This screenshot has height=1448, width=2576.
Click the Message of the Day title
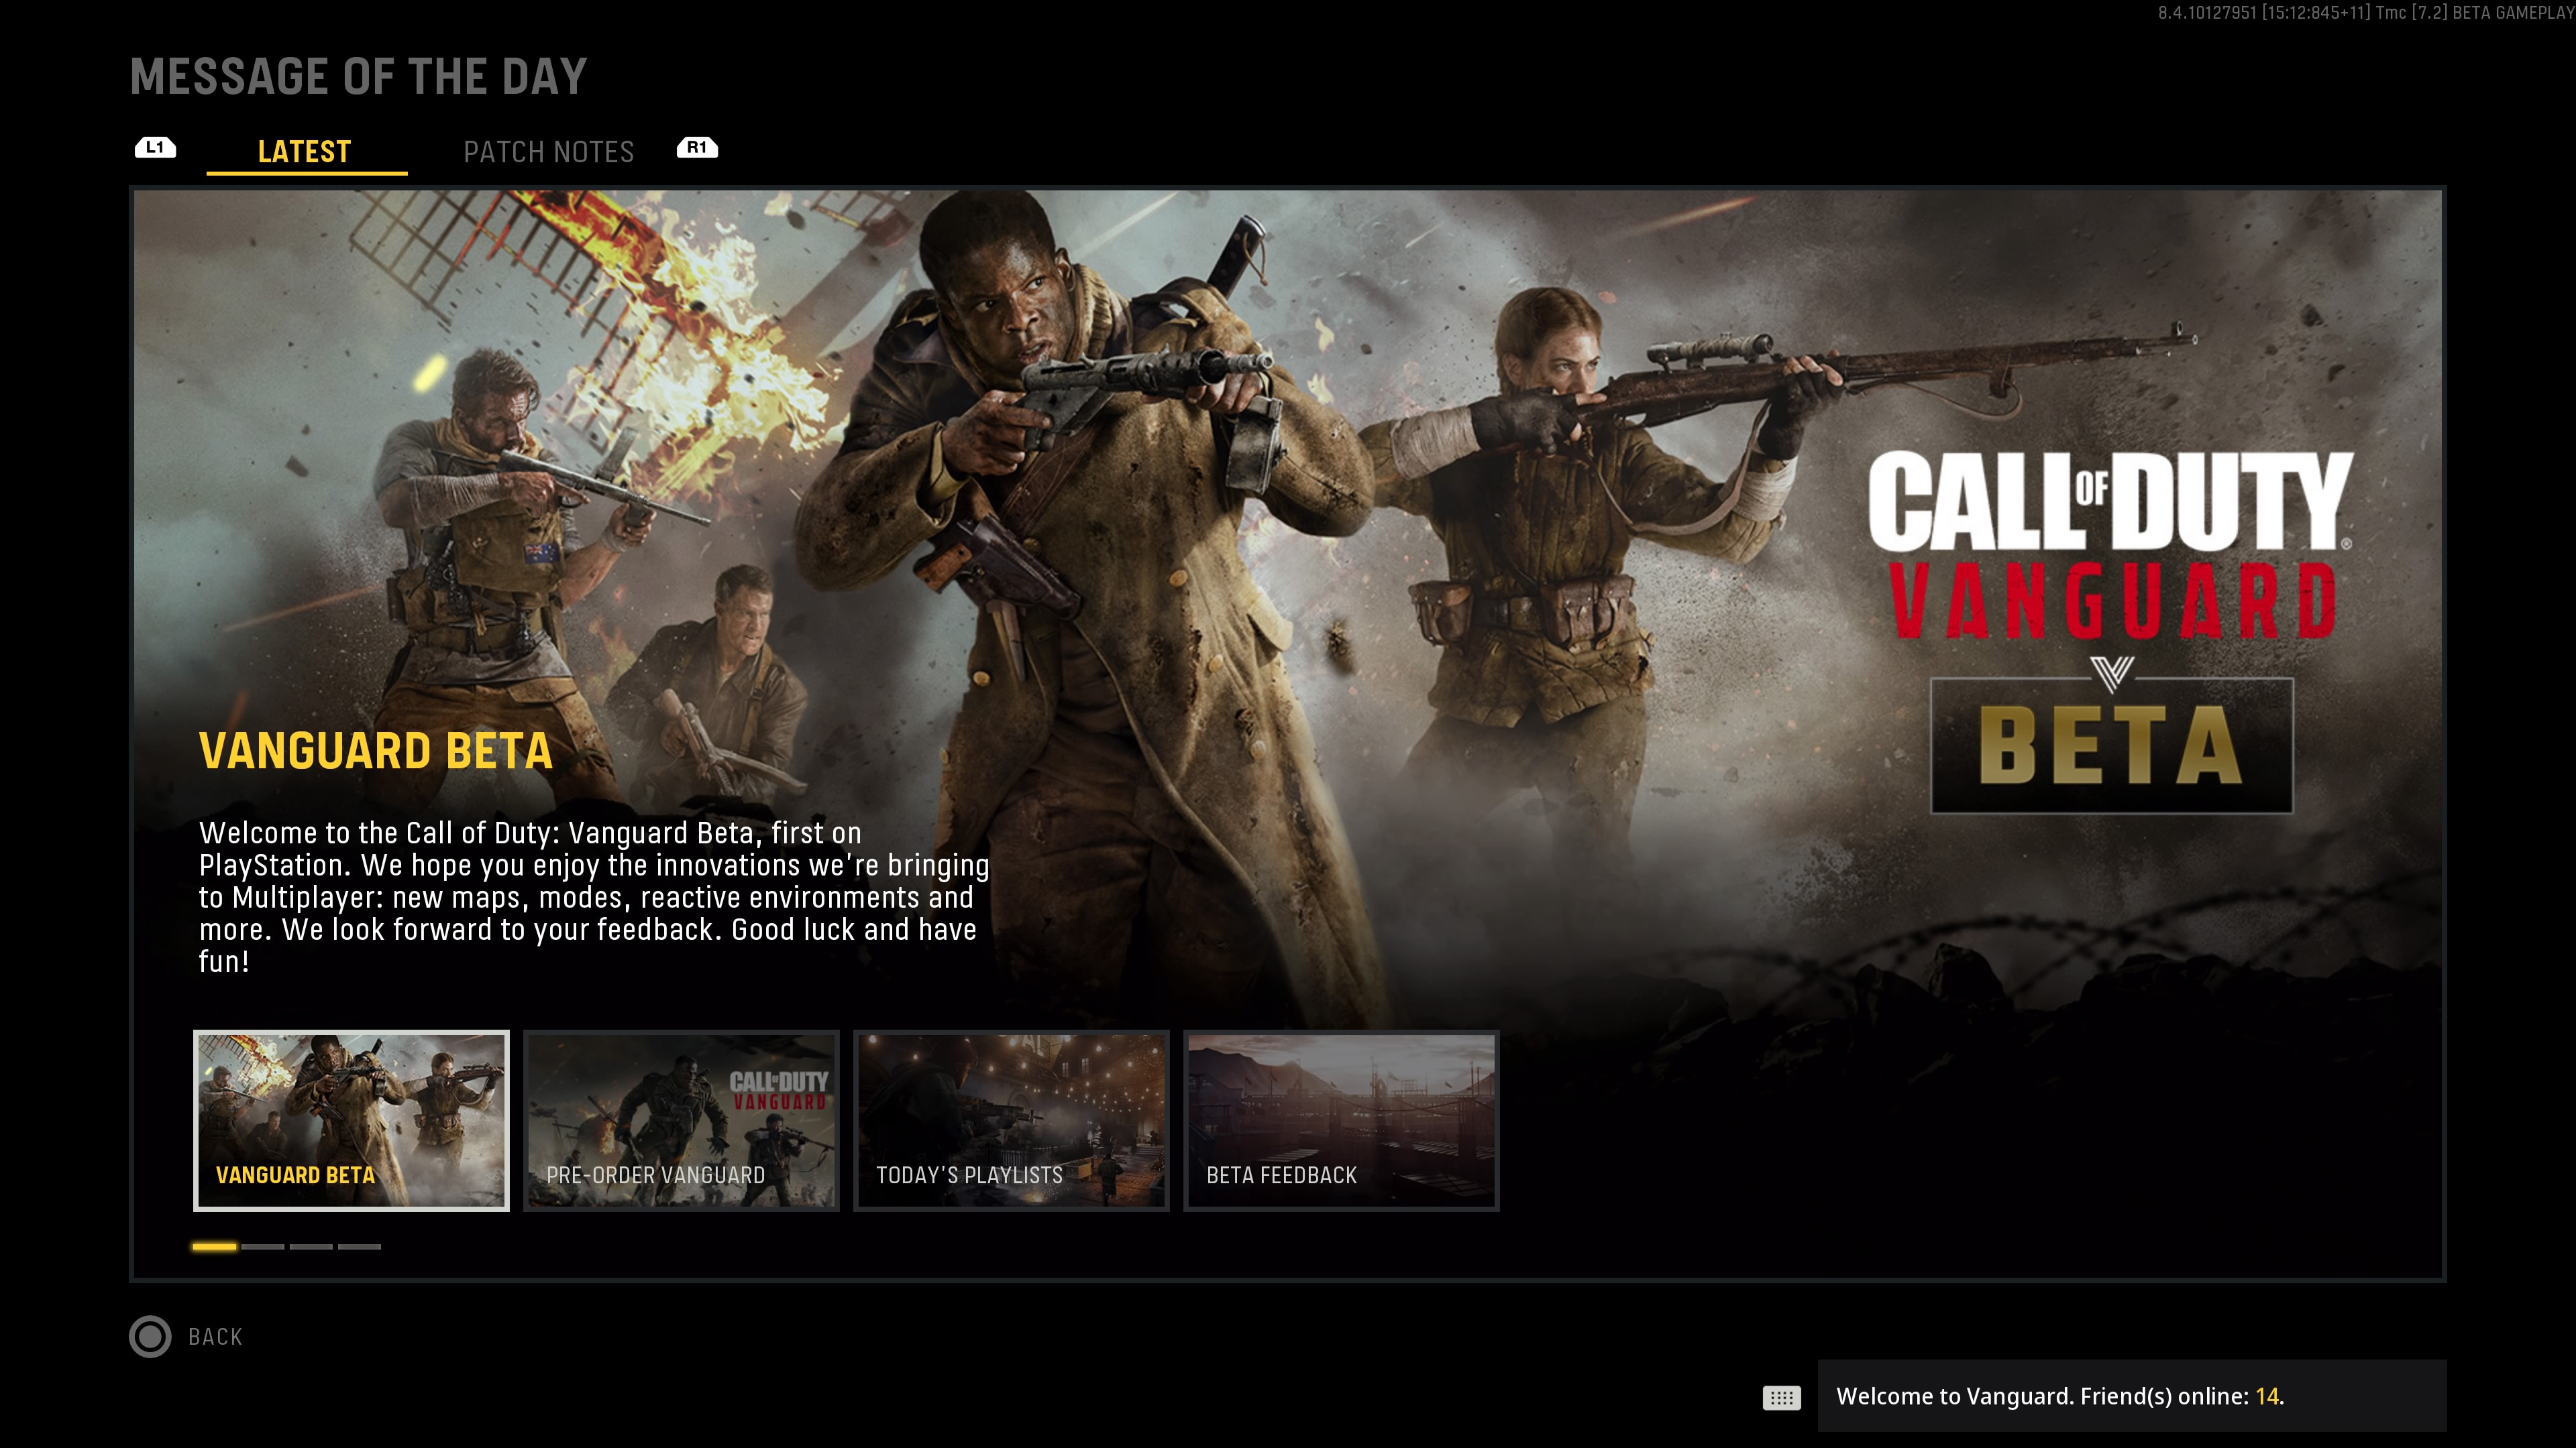[358, 77]
